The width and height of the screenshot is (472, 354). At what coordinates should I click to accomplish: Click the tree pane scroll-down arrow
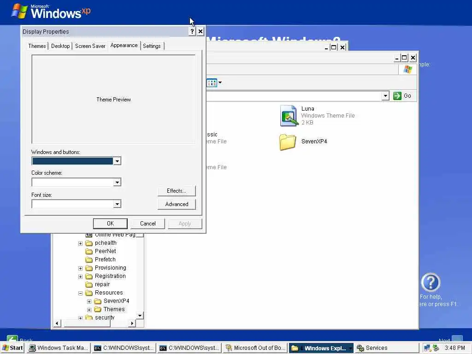[x=140, y=315]
